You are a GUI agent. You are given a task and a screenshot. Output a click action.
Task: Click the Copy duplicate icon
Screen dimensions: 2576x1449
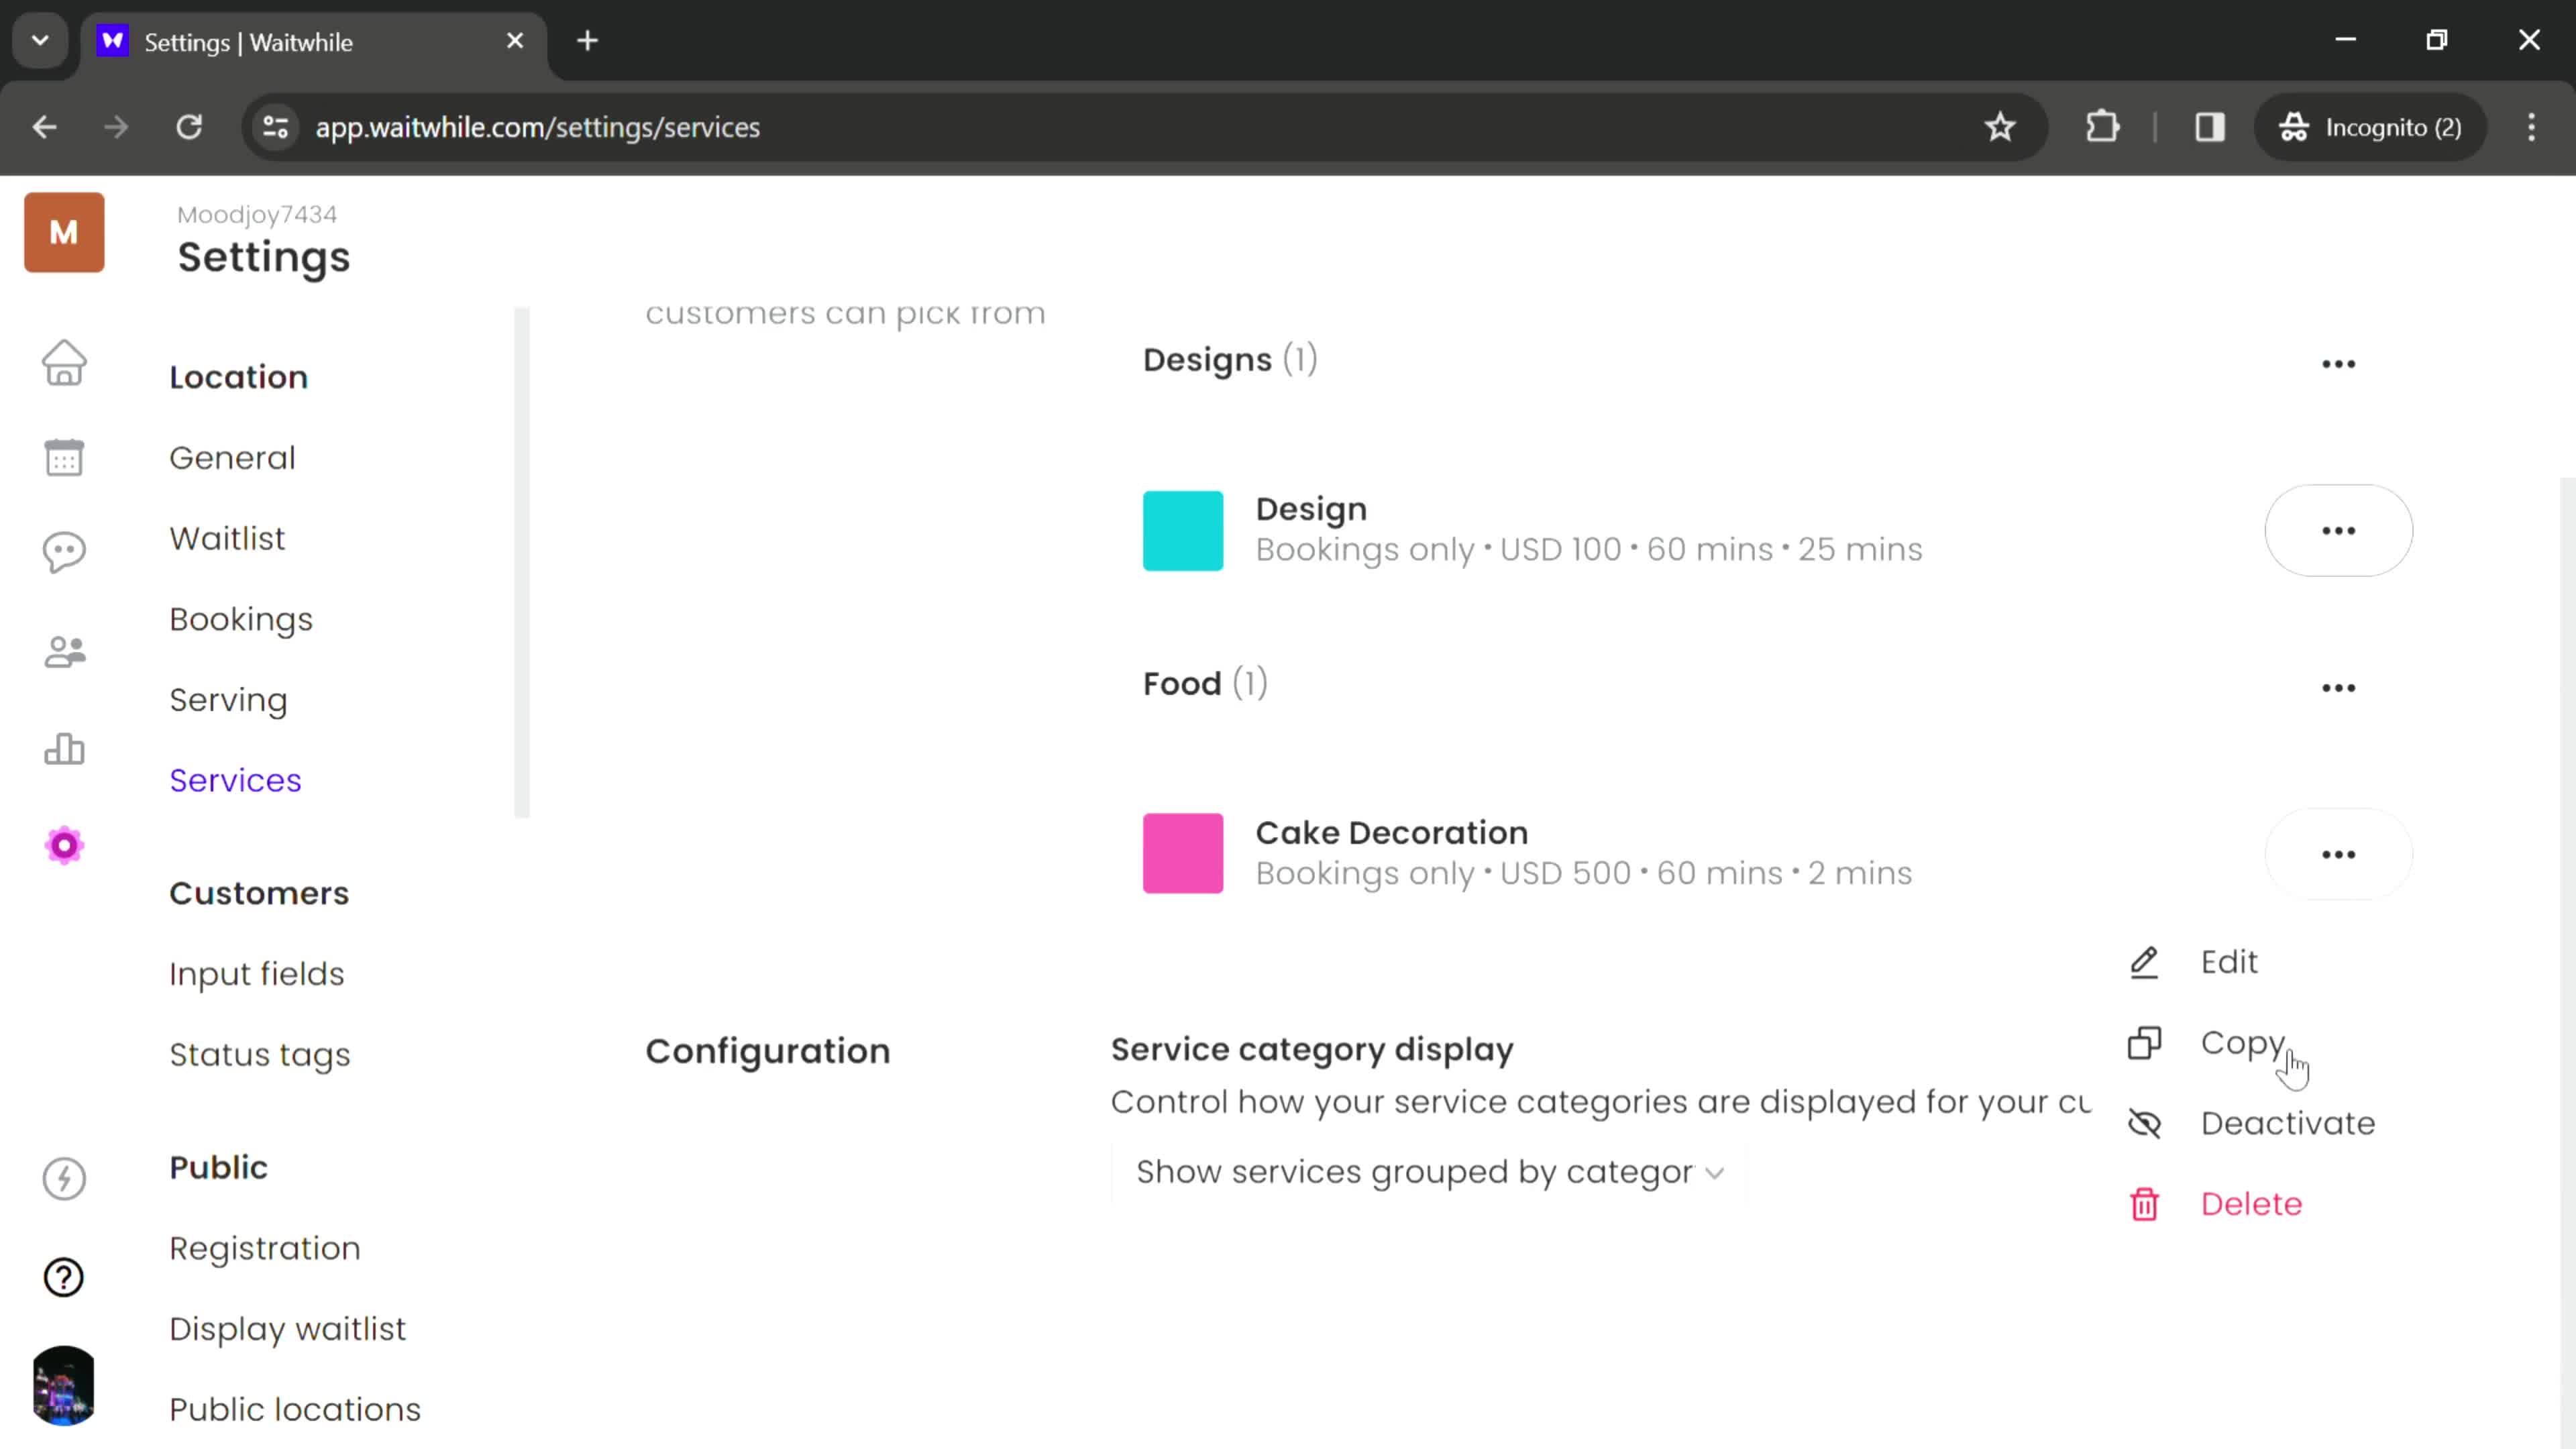pyautogui.click(x=2144, y=1043)
